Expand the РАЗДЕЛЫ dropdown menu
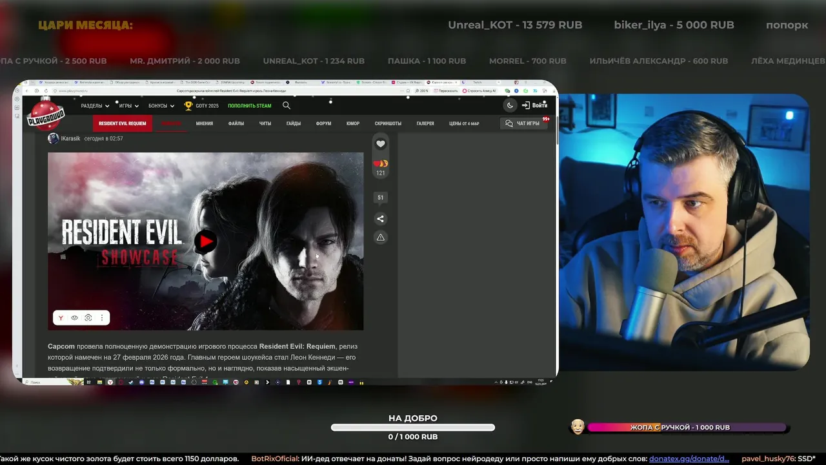 click(x=95, y=106)
